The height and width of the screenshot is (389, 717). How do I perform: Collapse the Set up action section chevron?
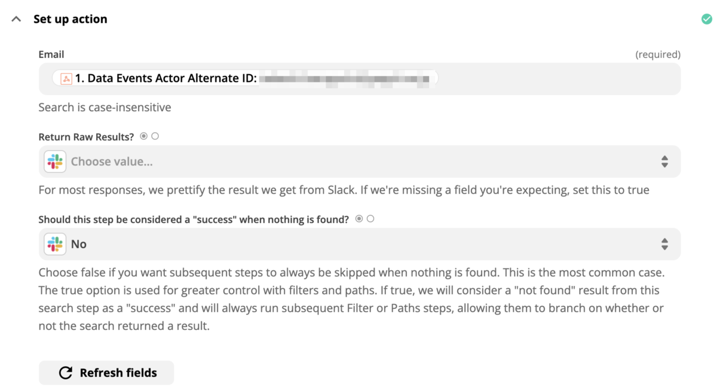pyautogui.click(x=16, y=19)
